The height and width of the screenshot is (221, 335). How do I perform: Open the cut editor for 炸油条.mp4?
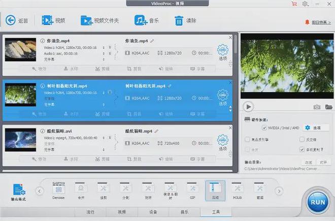[103, 69]
